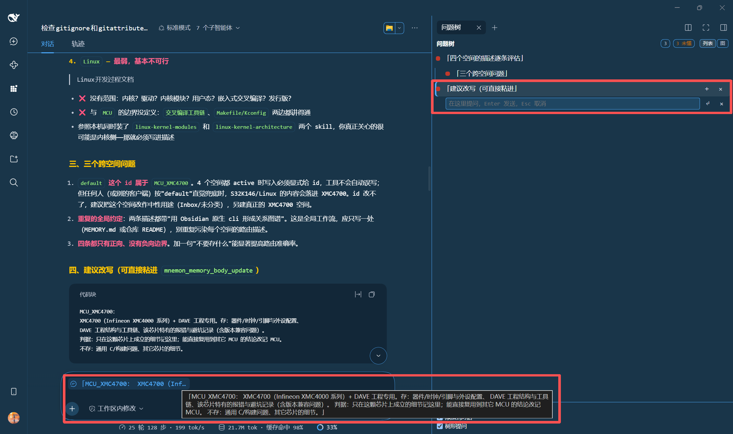Switch question tree to 图 view
Image resolution: width=733 pixels, height=434 pixels.
723,43
